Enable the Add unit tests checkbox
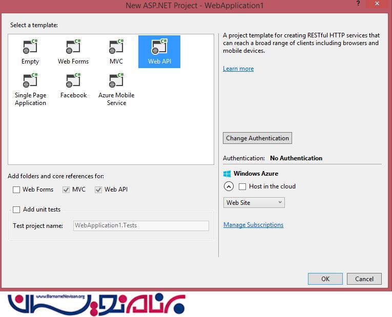Viewport: 392px width, 317px height. (16, 209)
